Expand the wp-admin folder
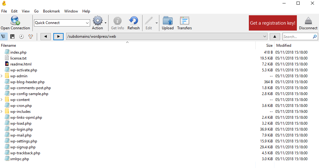This screenshot has height=168, width=319. 2,76
